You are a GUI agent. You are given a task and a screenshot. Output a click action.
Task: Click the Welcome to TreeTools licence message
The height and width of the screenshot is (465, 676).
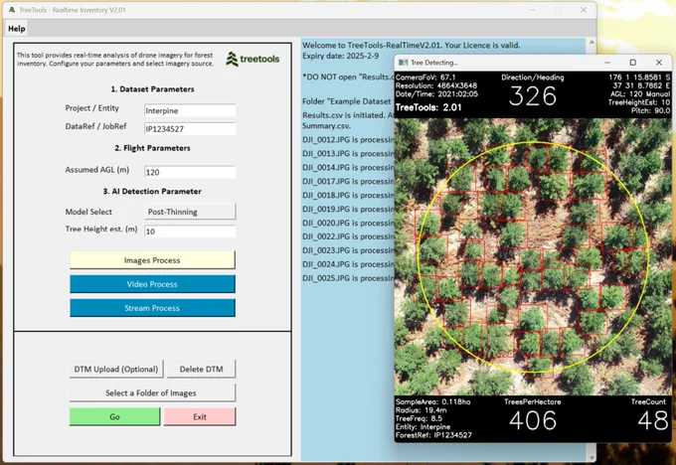click(412, 45)
